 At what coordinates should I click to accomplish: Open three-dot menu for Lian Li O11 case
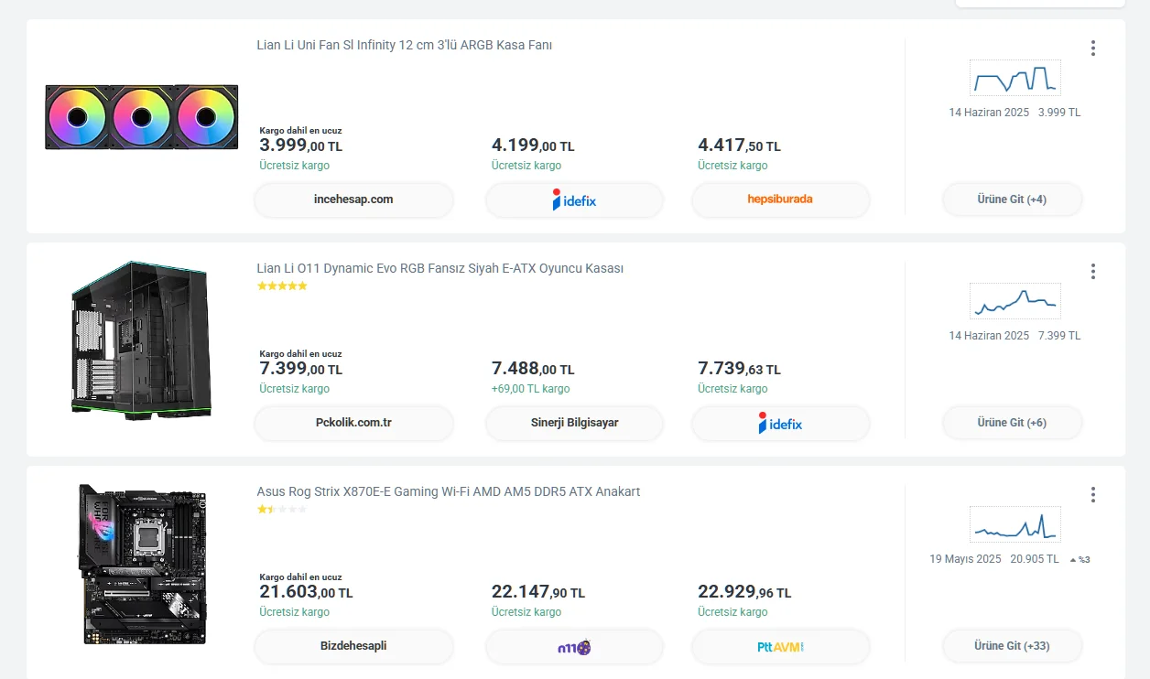tap(1092, 272)
